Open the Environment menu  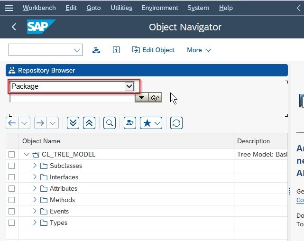pos(160,8)
